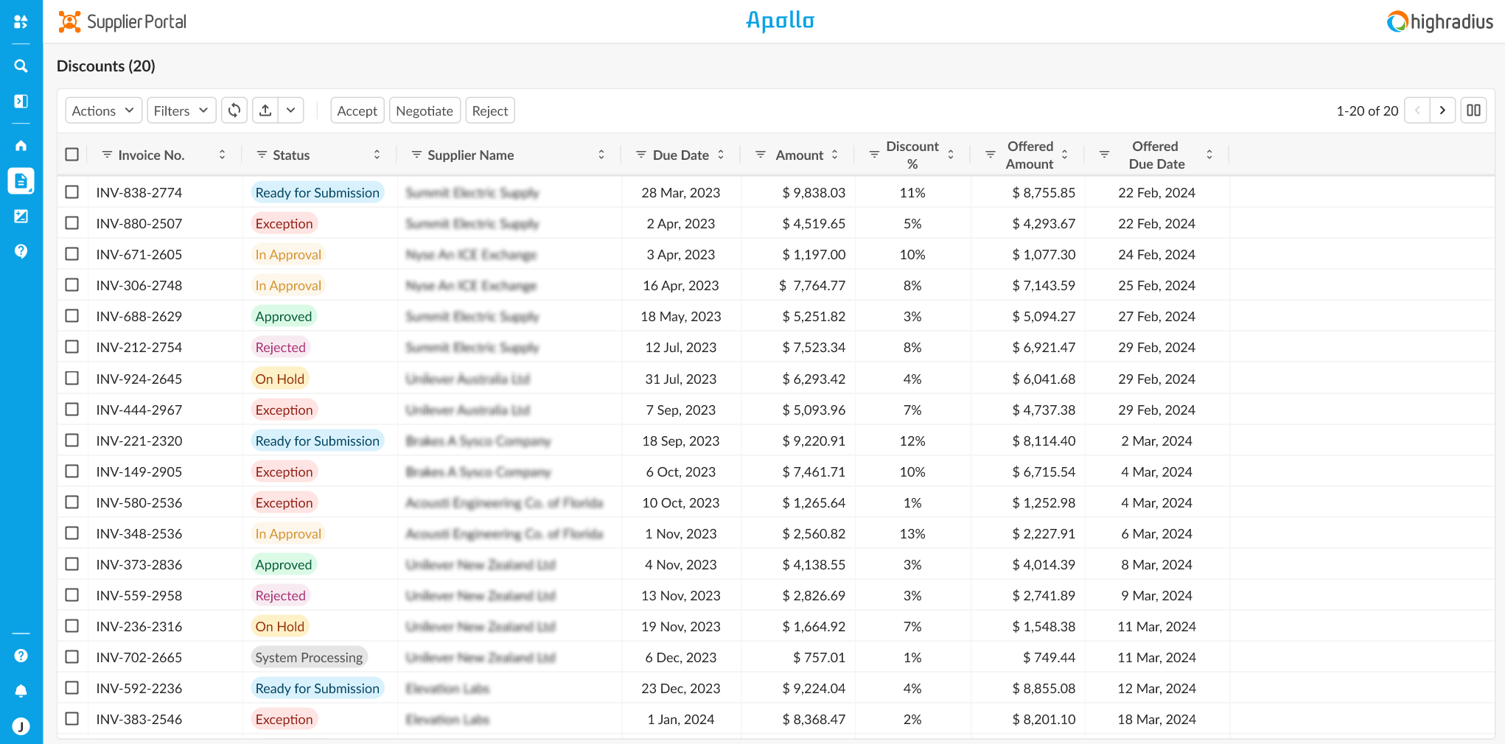Screen dimensions: 1505x744
Task: Tick the checkbox for INV-221-2320
Action: (71, 441)
